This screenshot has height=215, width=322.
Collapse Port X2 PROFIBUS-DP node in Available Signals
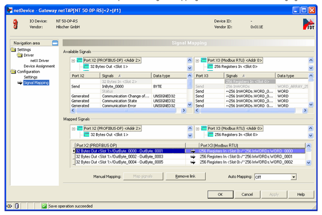tap(73, 60)
